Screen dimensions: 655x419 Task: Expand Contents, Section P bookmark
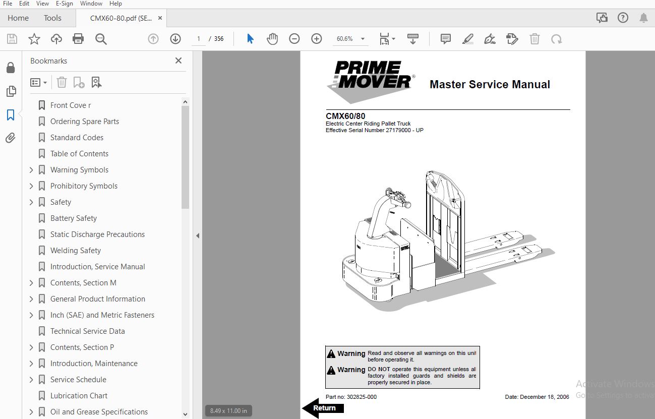(31, 347)
